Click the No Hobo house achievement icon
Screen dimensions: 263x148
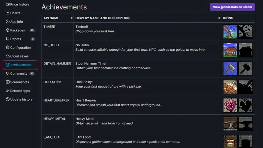click(x=230, y=50)
